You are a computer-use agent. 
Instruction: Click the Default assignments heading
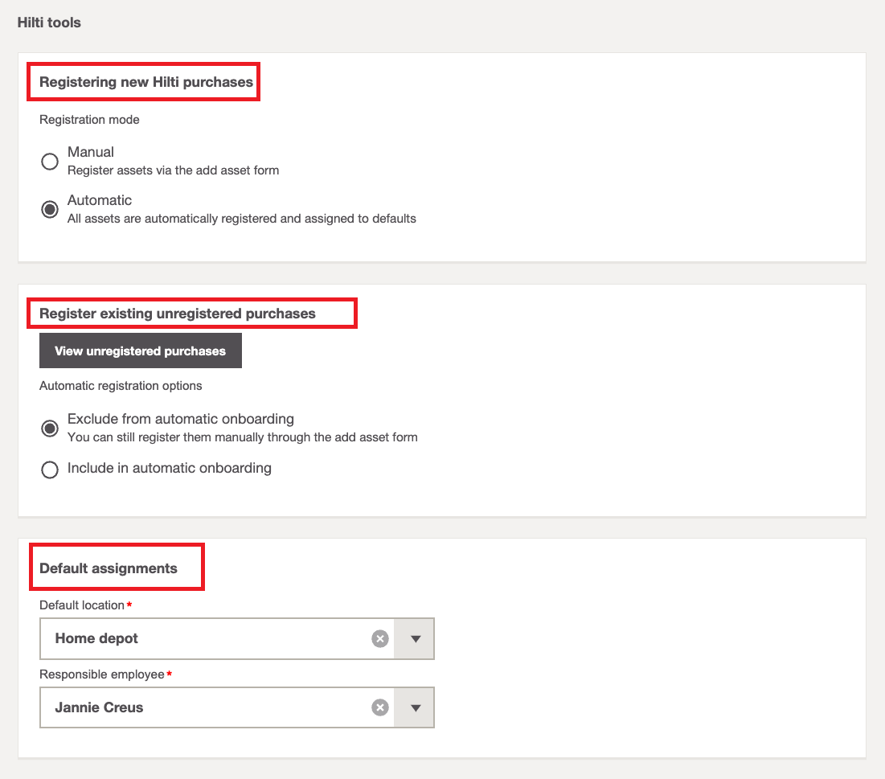point(109,568)
